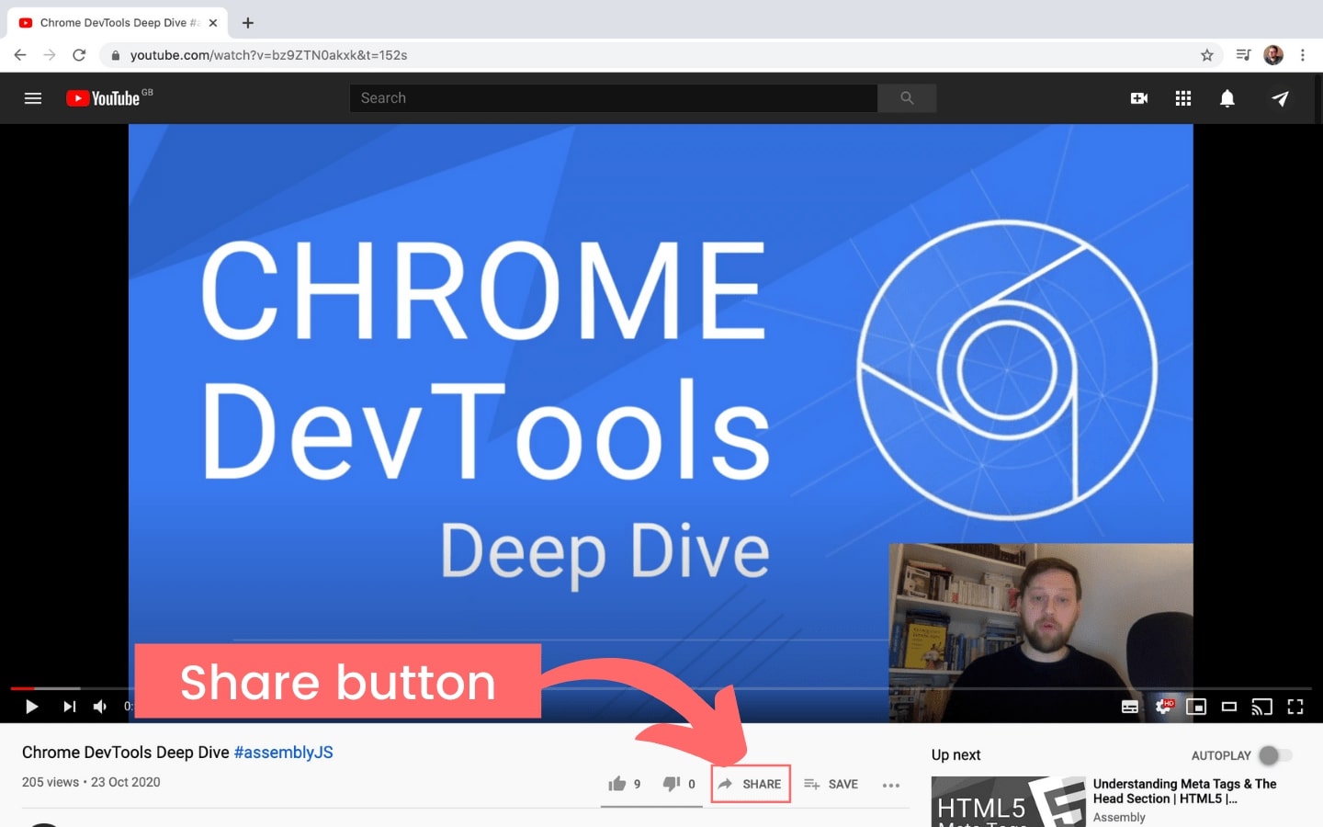The height and width of the screenshot is (827, 1323).
Task: Skip to next video
Action: [69, 707]
